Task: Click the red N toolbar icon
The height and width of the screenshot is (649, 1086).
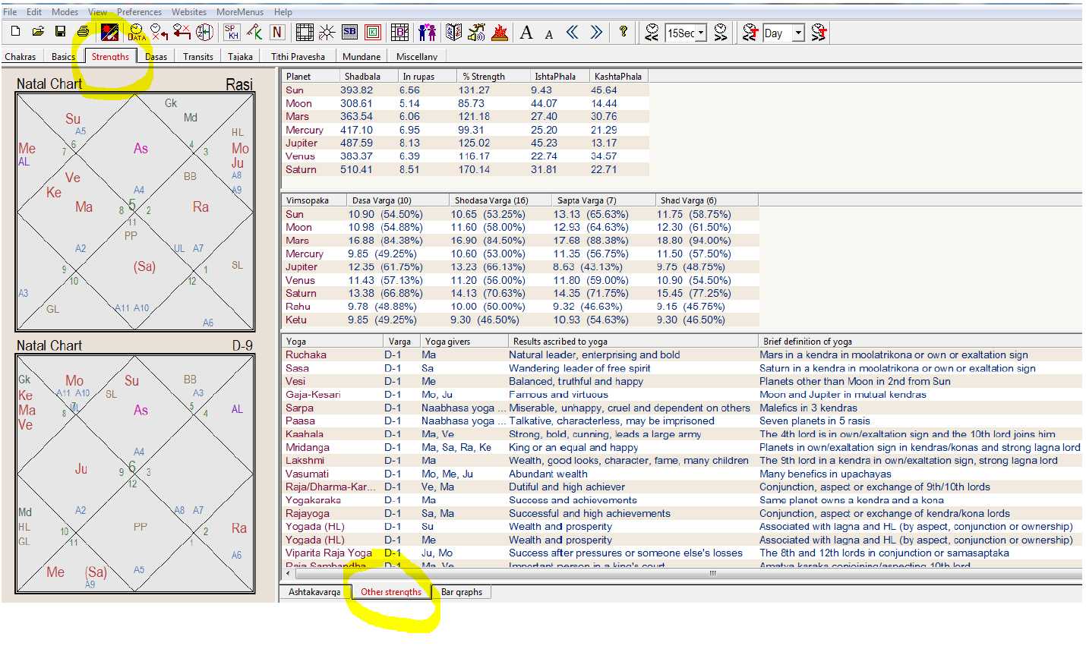Action: point(277,32)
